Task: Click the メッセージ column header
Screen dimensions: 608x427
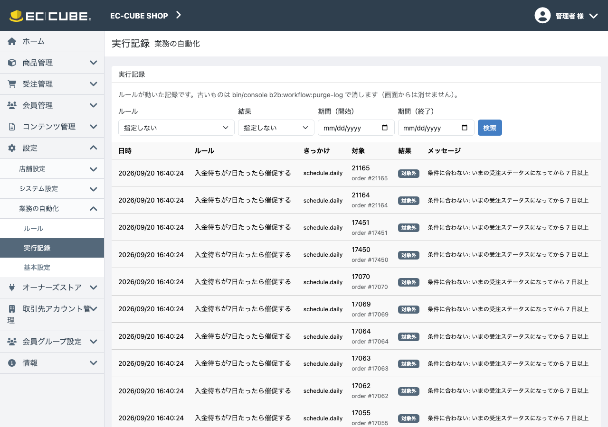Action: [x=444, y=151]
